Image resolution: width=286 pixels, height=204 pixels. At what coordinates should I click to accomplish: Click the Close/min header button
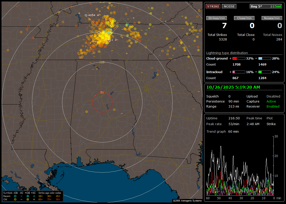click(244, 18)
